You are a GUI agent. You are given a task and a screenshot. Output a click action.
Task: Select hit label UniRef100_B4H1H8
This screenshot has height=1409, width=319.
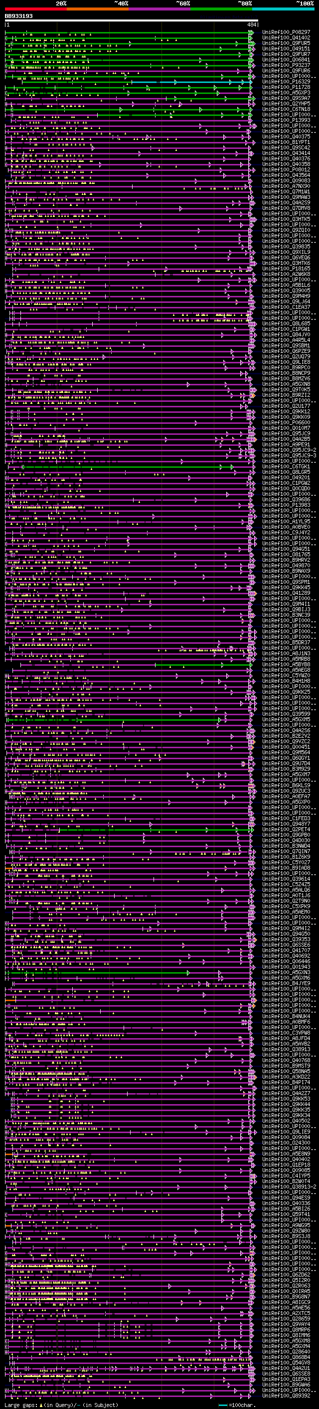(x=286, y=681)
